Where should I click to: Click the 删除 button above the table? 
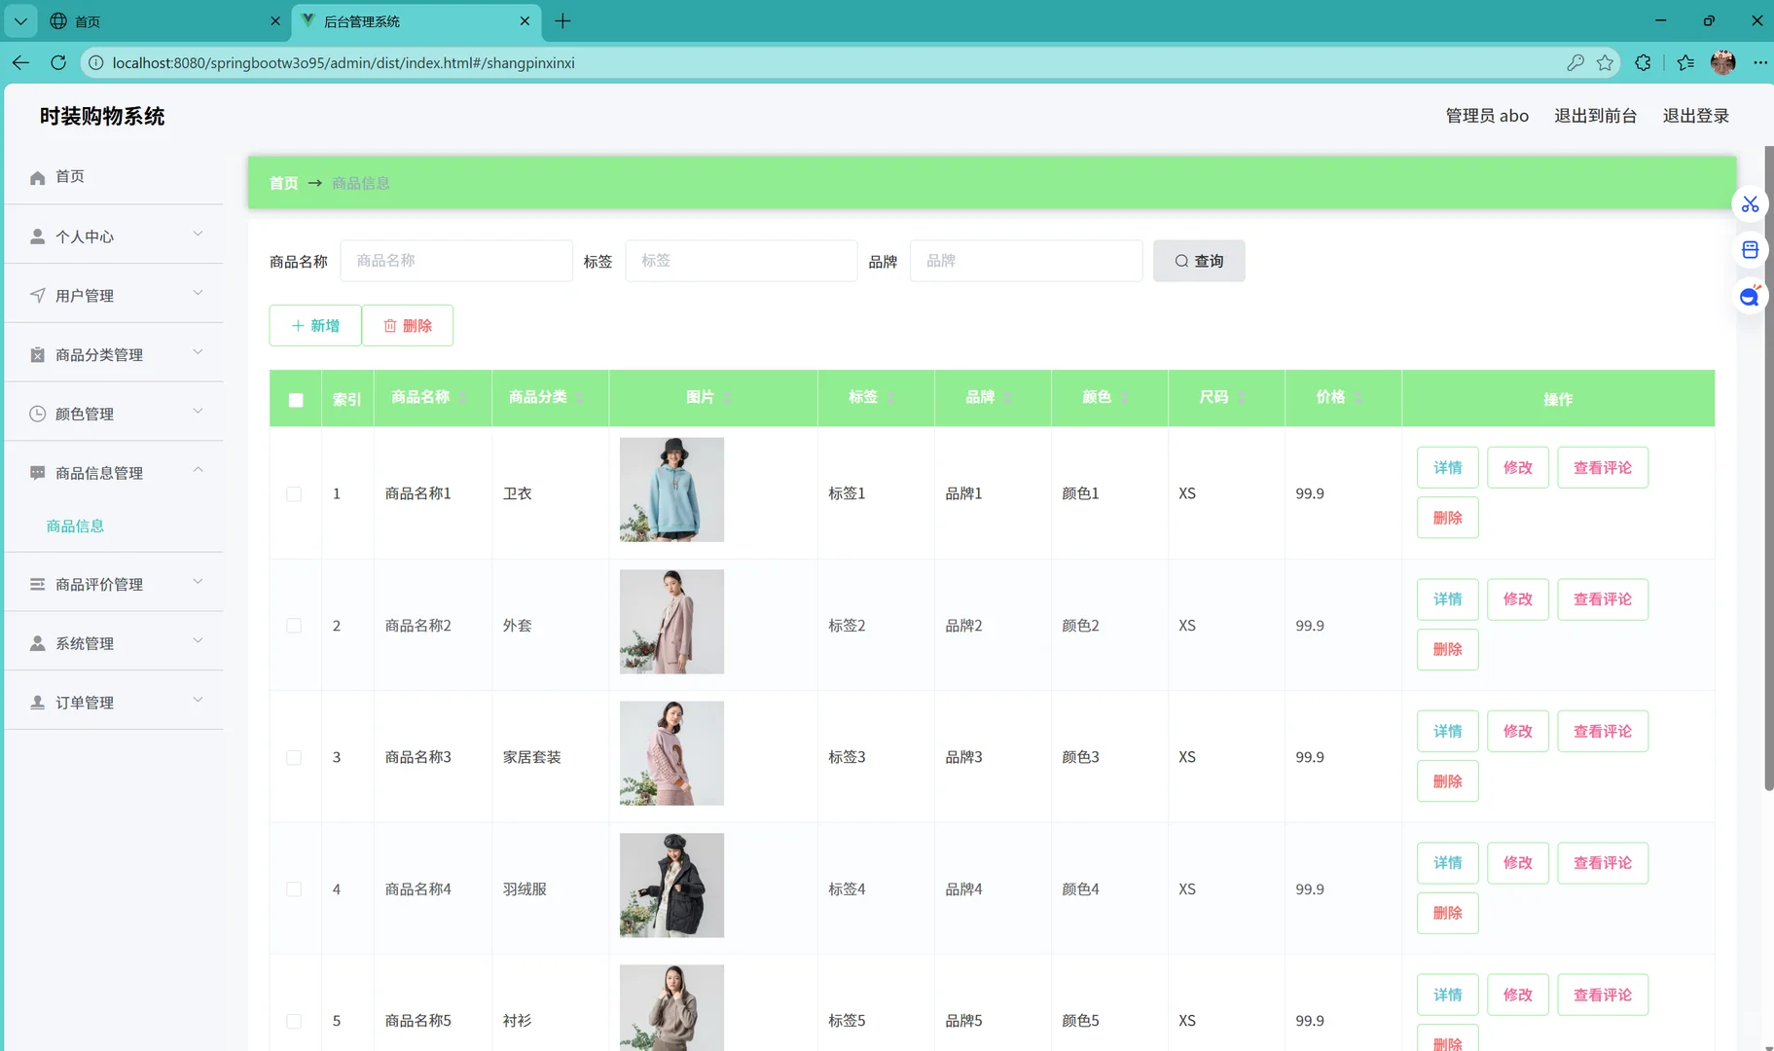[x=408, y=325]
